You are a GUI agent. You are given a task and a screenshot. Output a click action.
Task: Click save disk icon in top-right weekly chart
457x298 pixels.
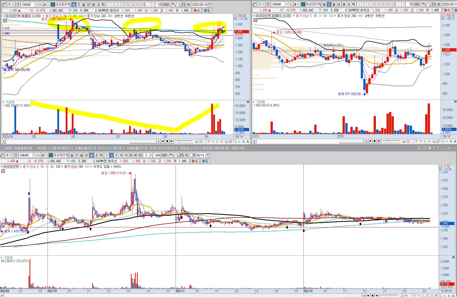pos(434,4)
